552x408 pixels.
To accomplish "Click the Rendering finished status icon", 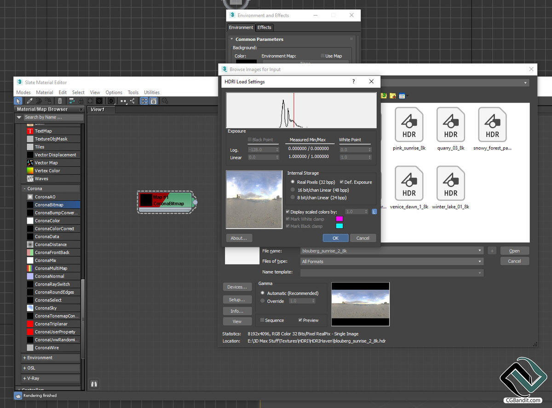I will (x=18, y=396).
